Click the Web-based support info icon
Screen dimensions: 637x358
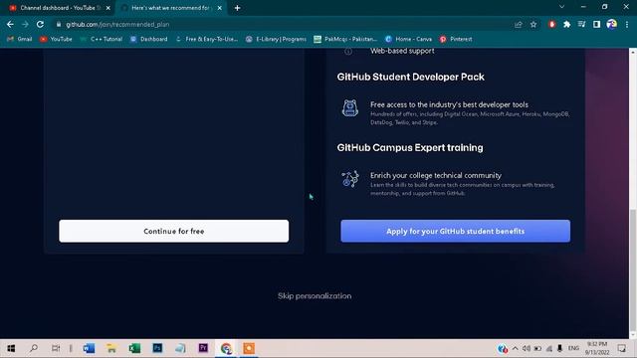[348, 51]
